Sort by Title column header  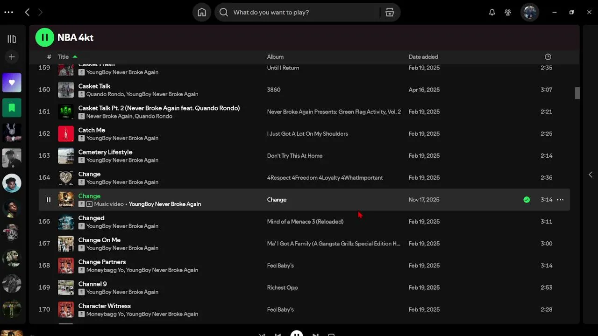63,57
